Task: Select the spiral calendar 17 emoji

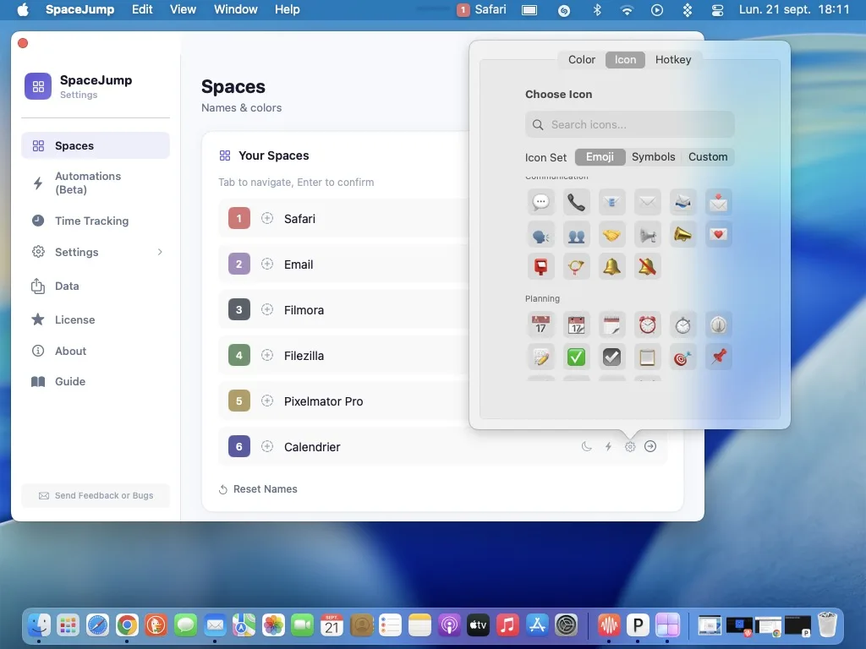Action: click(x=576, y=324)
